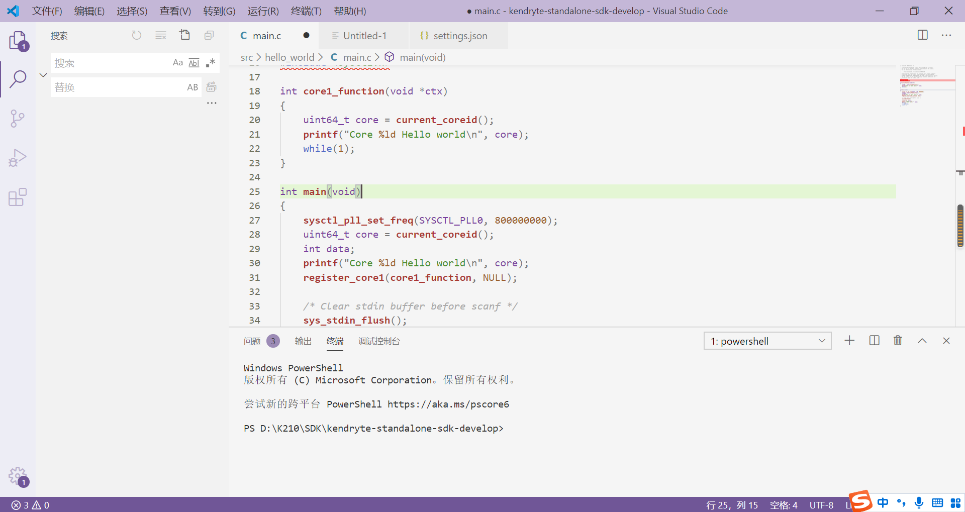This screenshot has height=512, width=965.
Task: Collapse the replace field chevron
Action: click(x=43, y=75)
